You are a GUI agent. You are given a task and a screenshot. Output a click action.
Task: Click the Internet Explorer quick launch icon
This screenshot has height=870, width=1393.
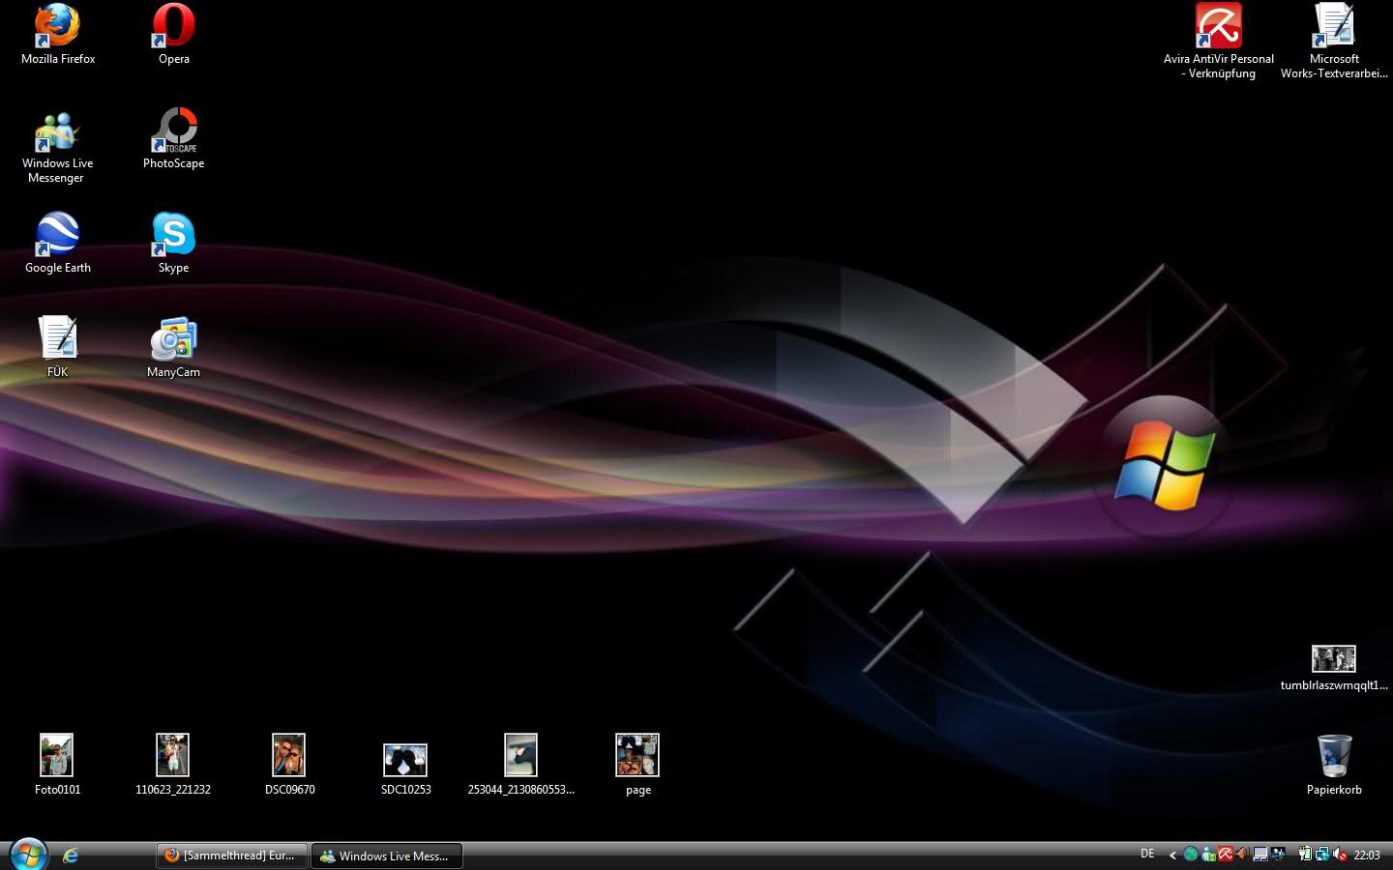coord(71,855)
